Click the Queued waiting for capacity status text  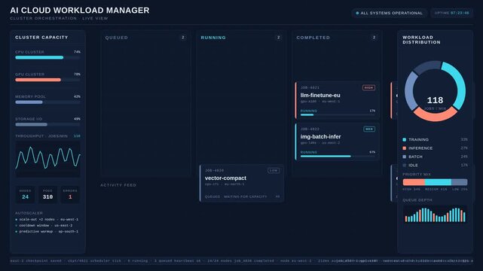(236, 196)
